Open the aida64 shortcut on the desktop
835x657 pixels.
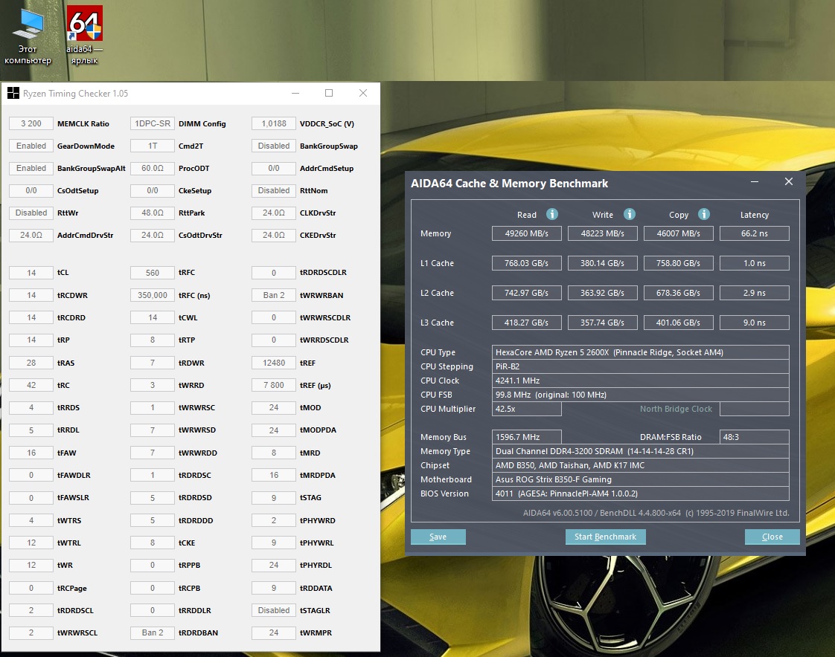click(84, 28)
